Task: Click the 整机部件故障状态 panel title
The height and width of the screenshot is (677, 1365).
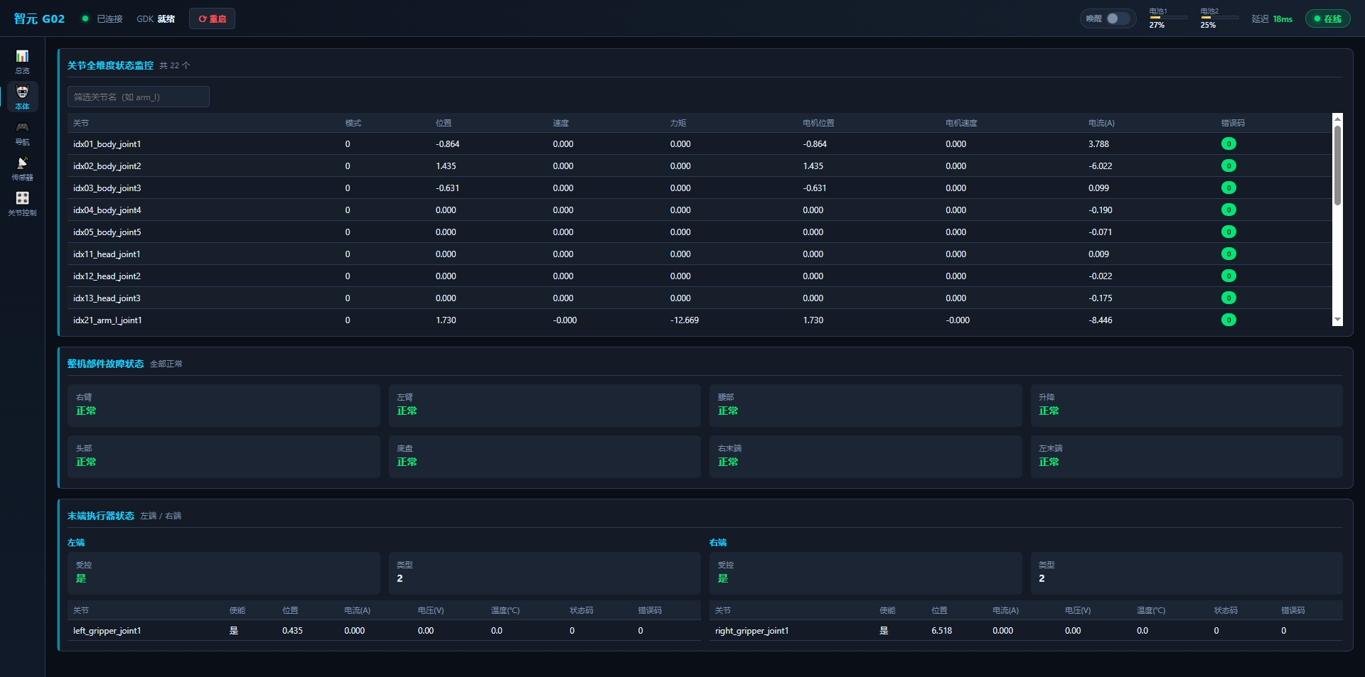Action: (x=105, y=364)
